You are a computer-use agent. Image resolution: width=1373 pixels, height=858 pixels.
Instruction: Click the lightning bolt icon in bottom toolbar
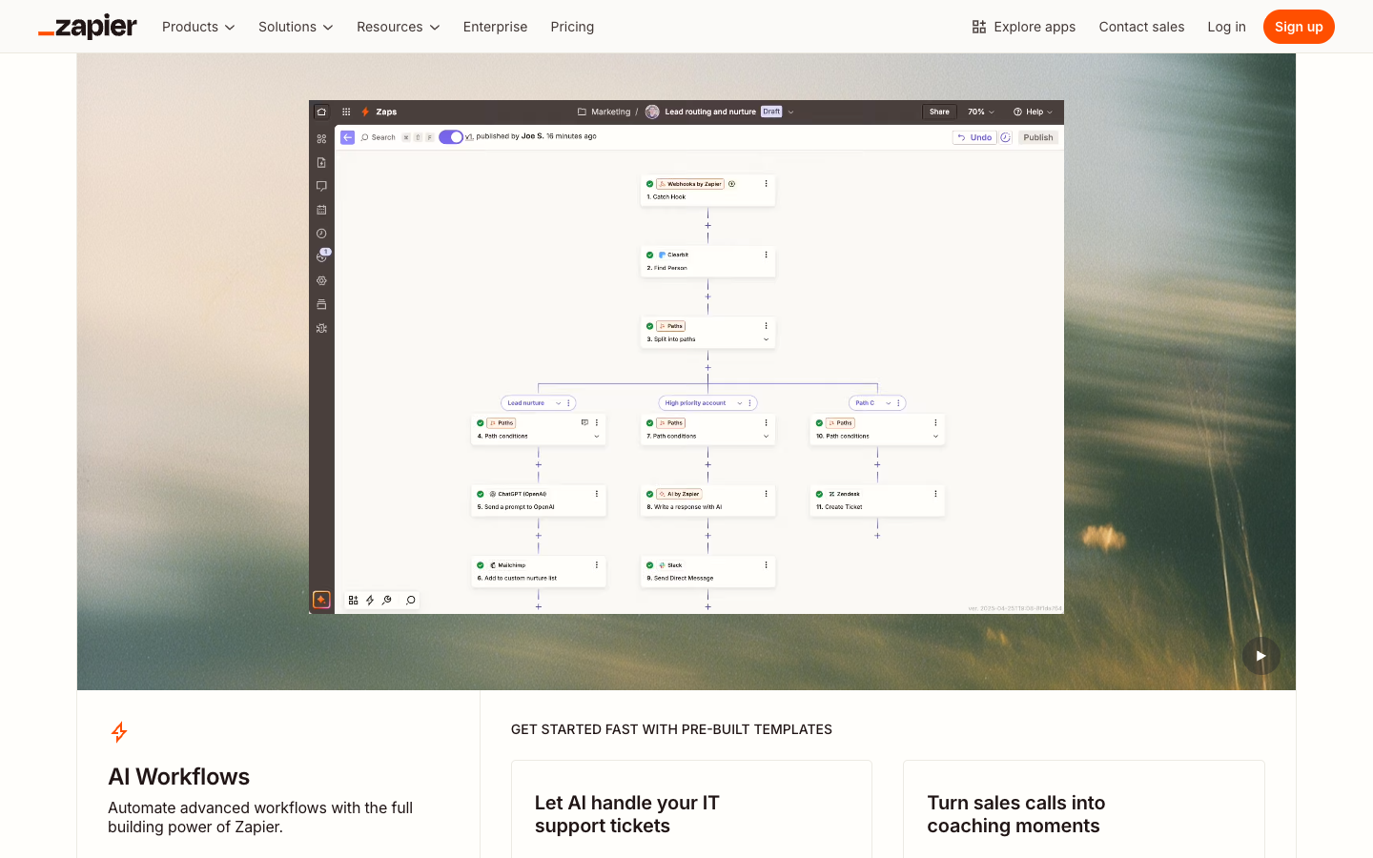click(370, 601)
